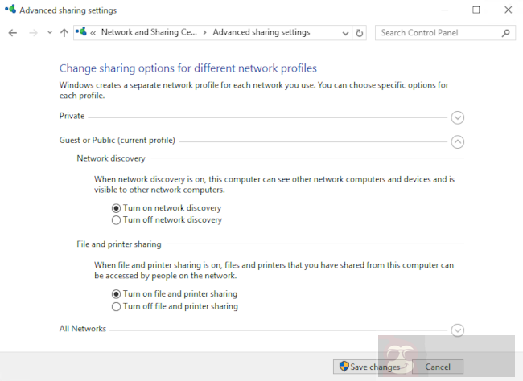Click the Up folder arrow

coord(64,33)
